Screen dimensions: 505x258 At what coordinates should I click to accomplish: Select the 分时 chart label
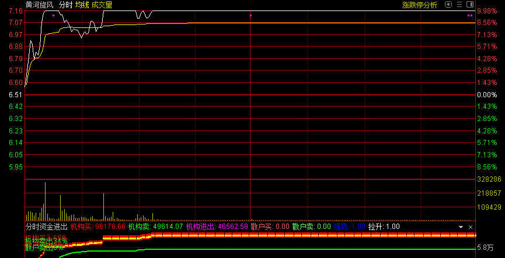pyautogui.click(x=65, y=5)
